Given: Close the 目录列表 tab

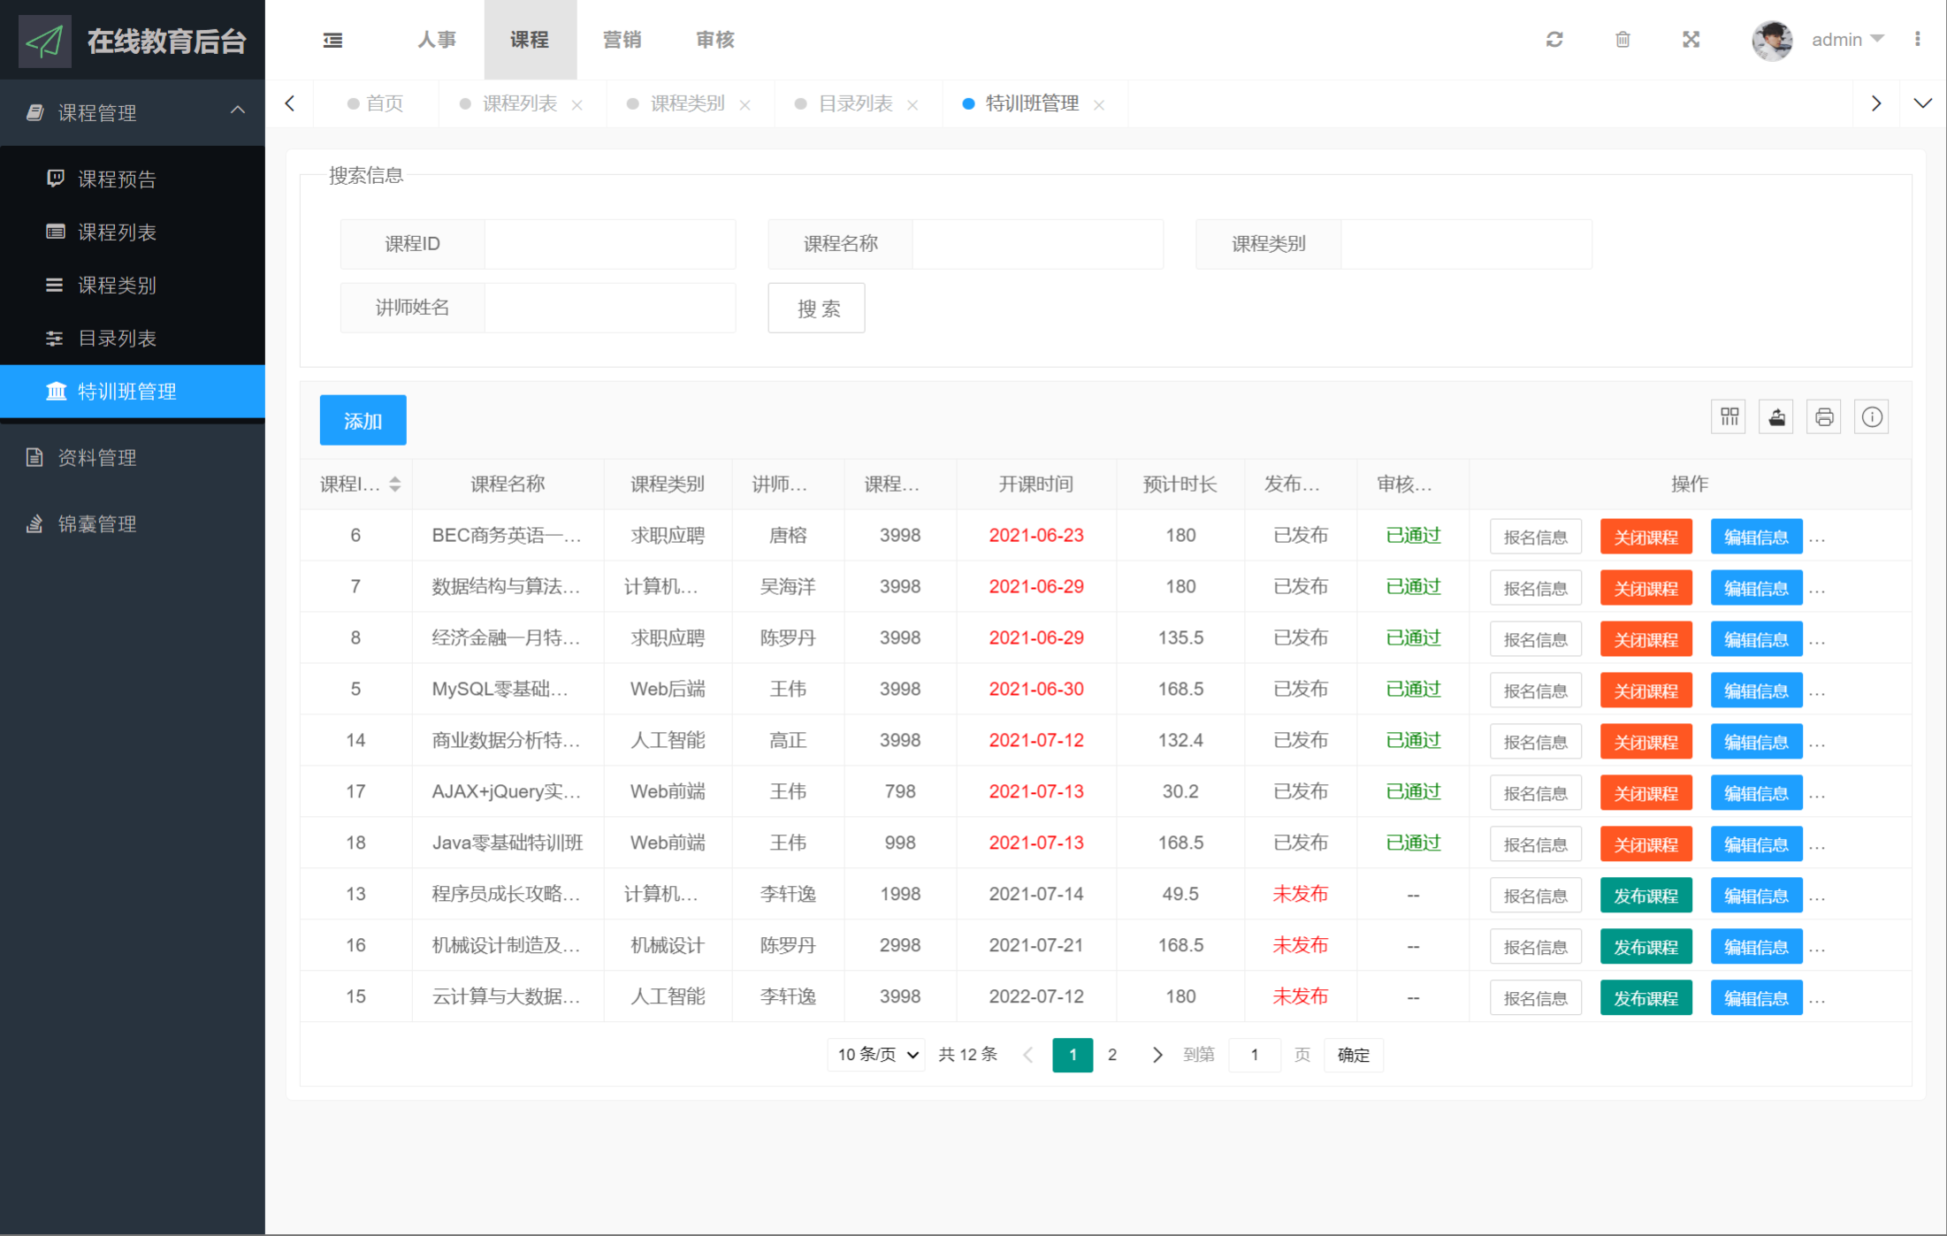Looking at the screenshot, I should point(912,105).
